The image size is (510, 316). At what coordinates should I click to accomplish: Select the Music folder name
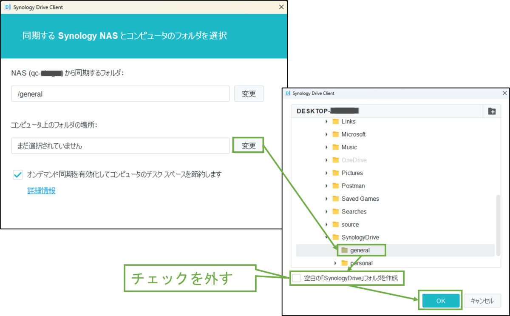click(x=349, y=147)
